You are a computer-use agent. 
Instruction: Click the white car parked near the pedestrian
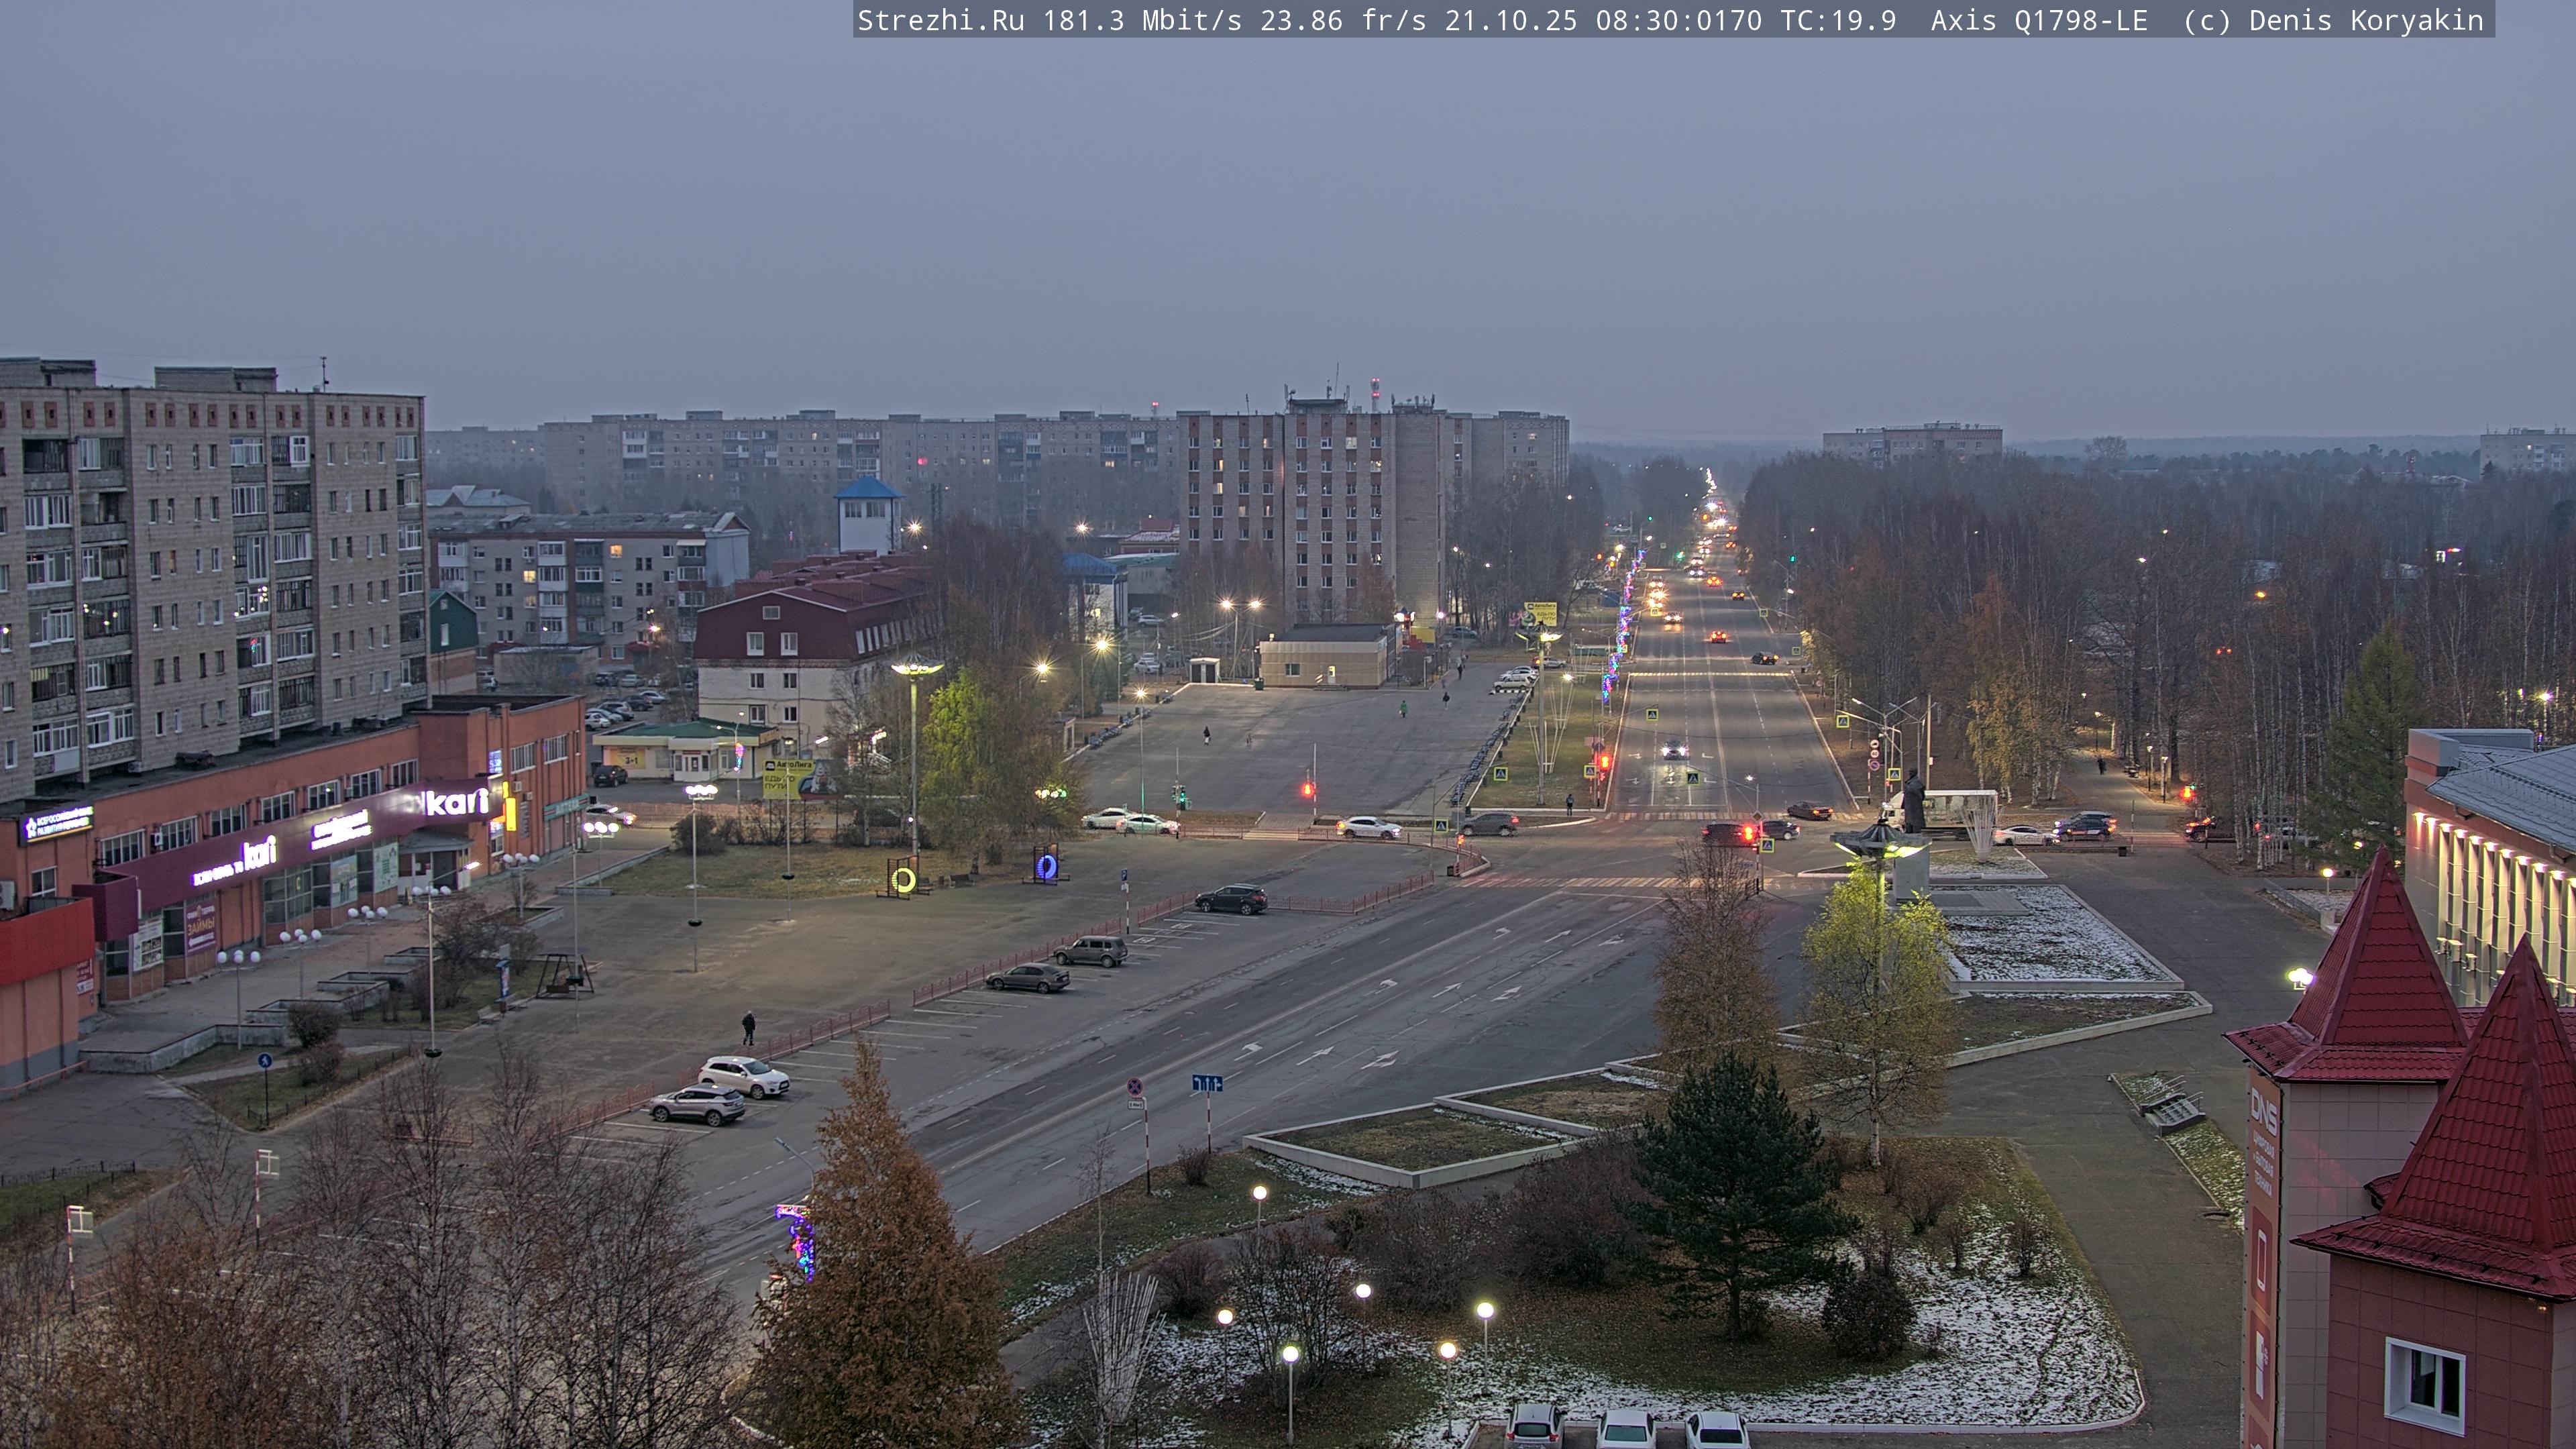click(743, 1076)
